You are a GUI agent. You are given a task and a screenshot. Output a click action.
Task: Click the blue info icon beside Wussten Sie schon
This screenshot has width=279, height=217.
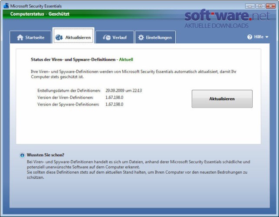click(22, 155)
